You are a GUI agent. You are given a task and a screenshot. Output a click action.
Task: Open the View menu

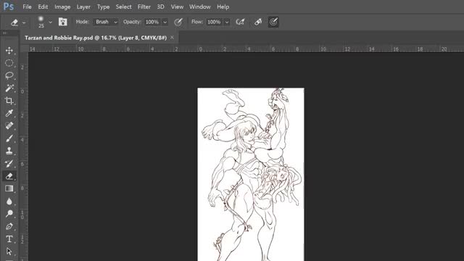tap(177, 7)
